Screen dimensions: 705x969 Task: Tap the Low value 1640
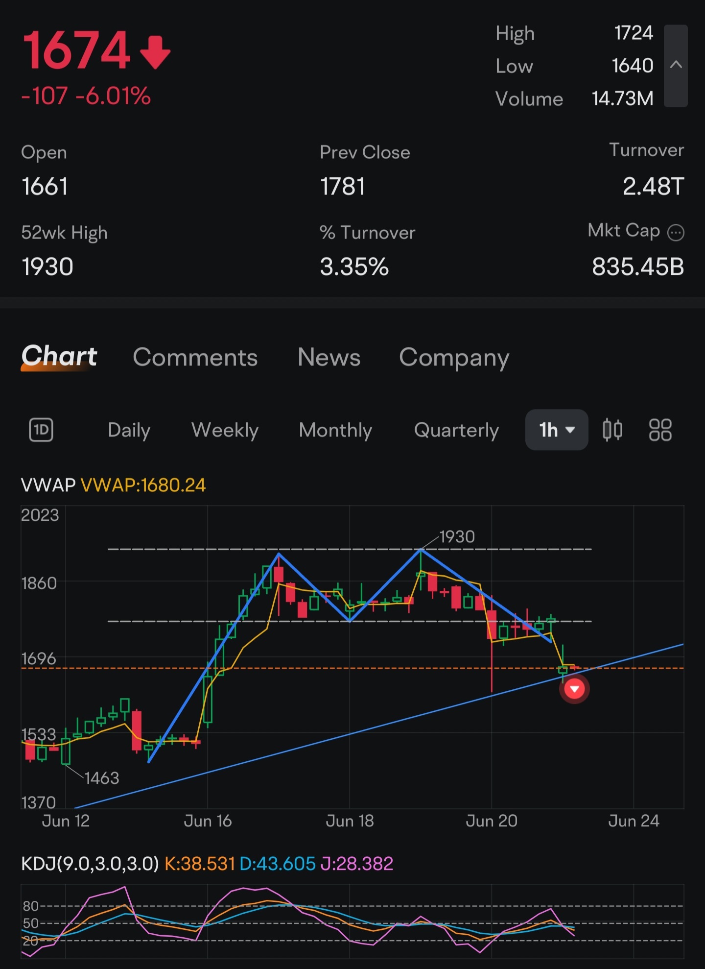[x=633, y=66]
